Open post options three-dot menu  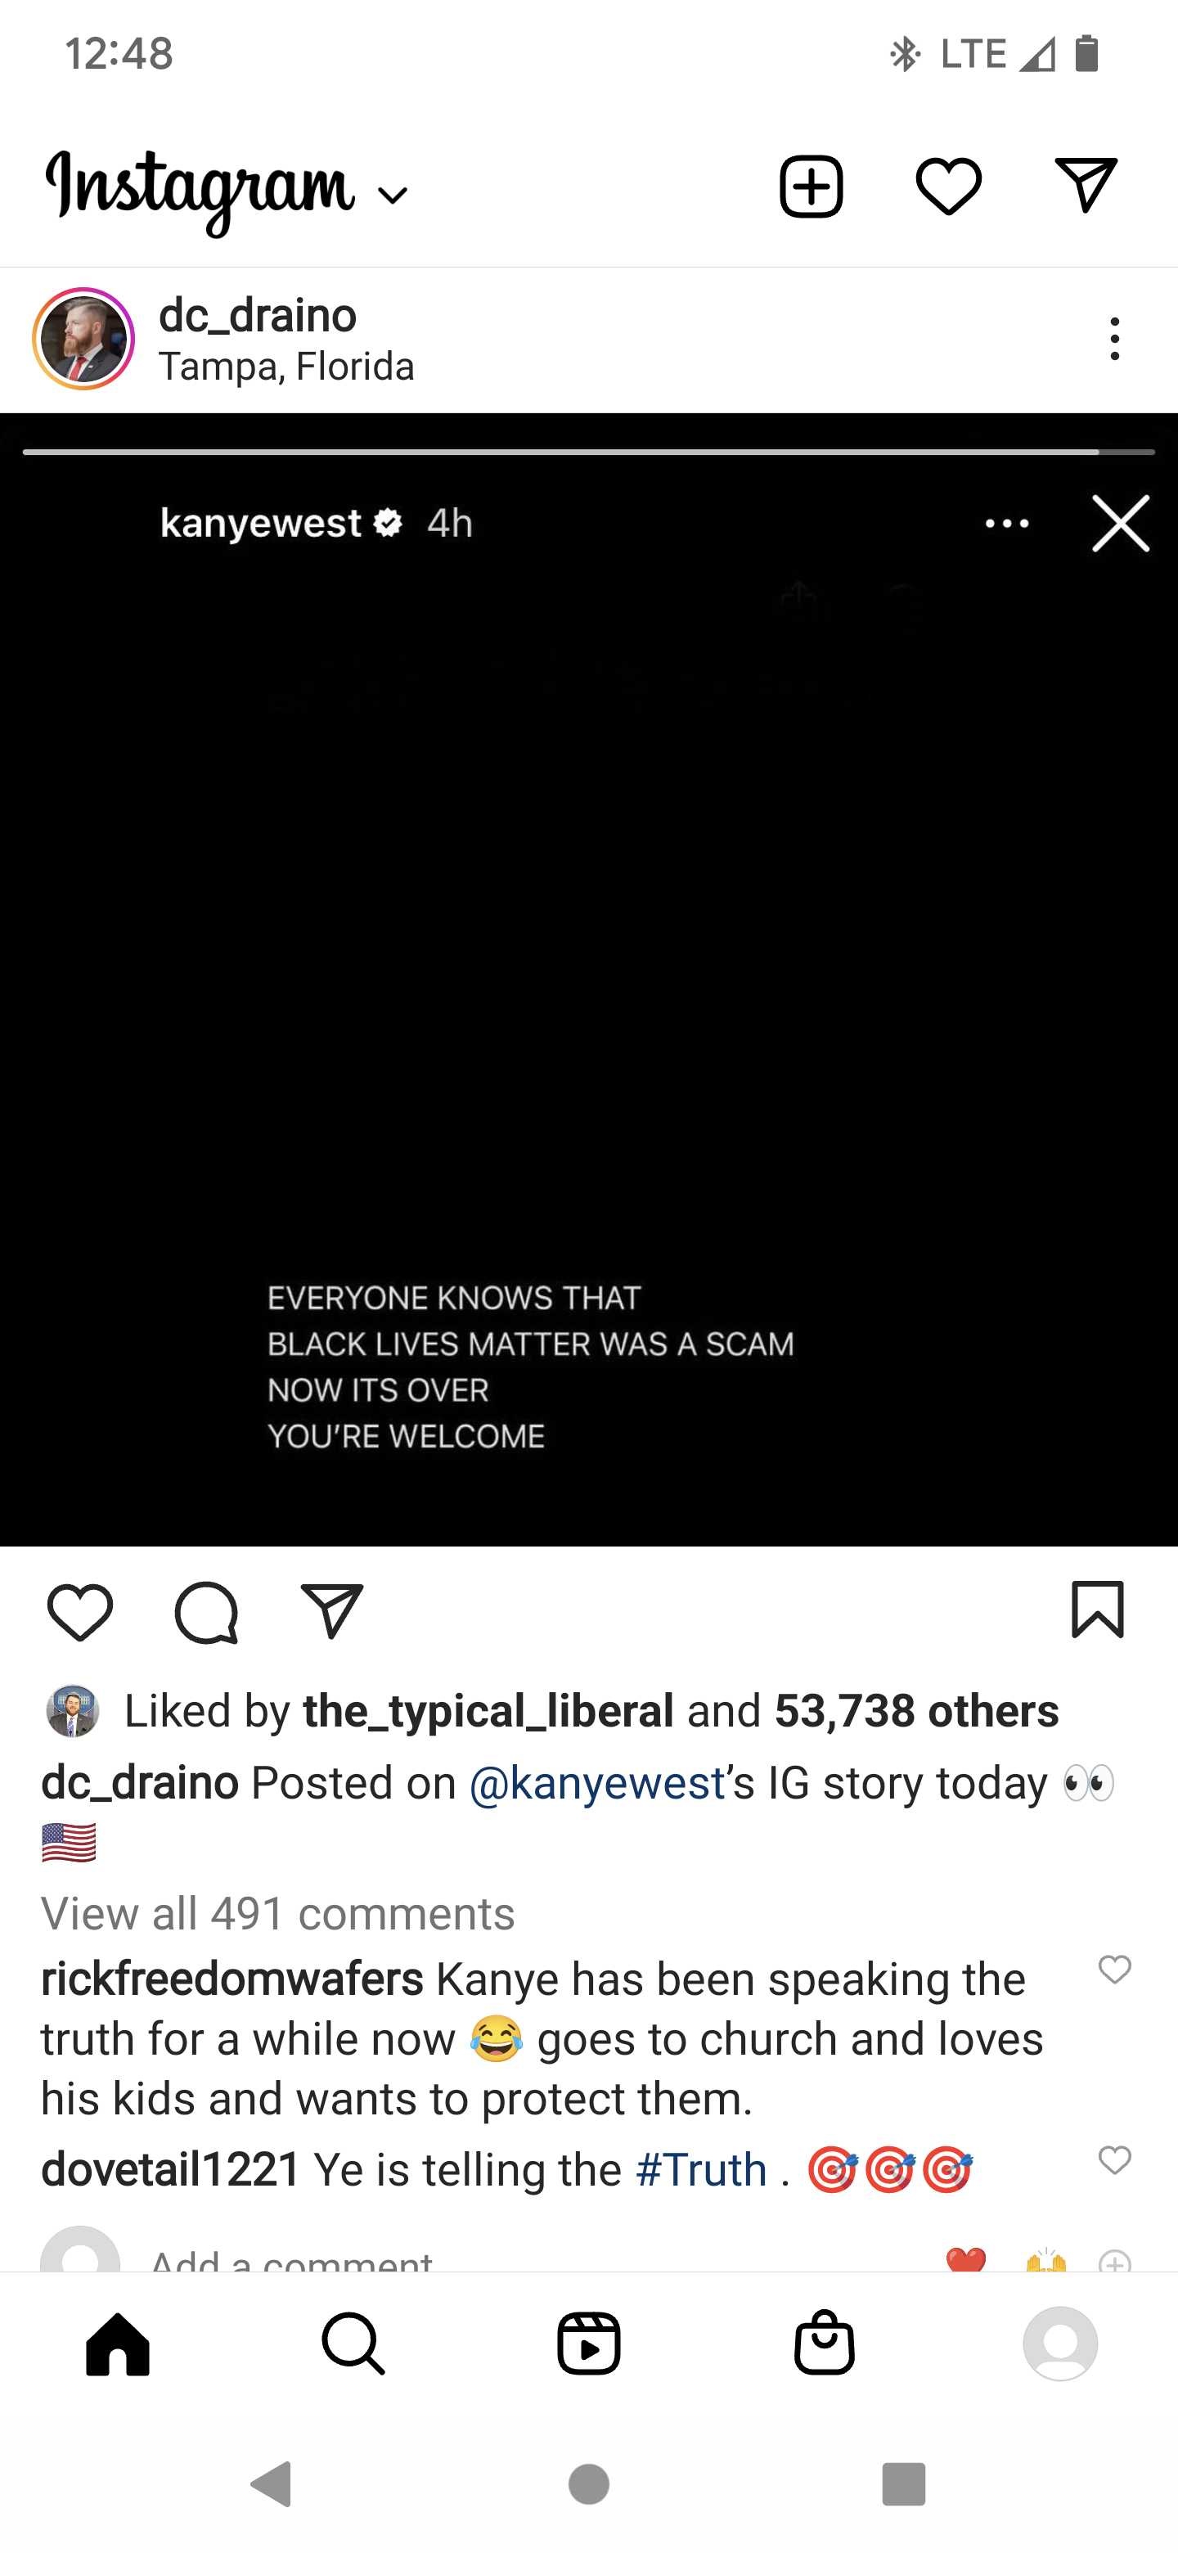point(1116,339)
